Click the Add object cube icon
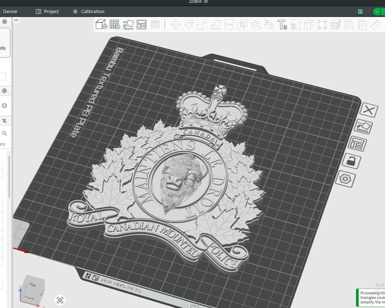 [x=101, y=24]
